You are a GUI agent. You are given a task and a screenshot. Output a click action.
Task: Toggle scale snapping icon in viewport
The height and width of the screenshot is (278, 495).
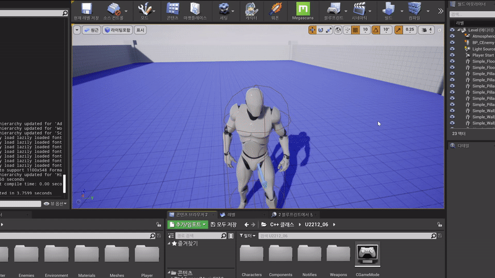click(398, 30)
